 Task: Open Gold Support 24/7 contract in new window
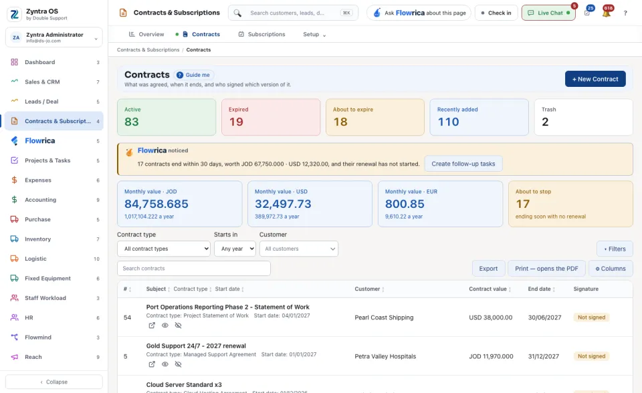tap(152, 364)
